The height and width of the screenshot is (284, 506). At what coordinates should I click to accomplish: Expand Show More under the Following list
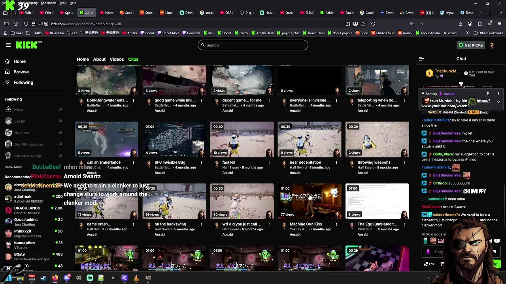tap(13, 167)
